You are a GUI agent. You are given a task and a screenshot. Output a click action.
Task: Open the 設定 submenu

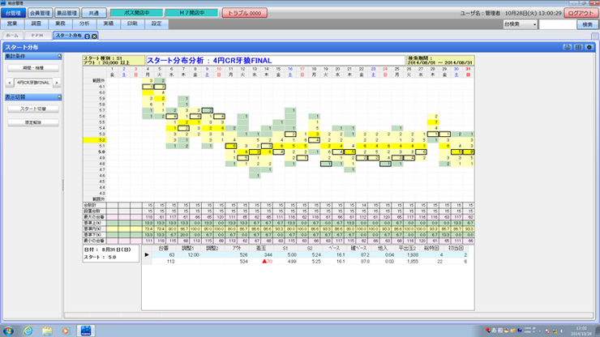156,23
